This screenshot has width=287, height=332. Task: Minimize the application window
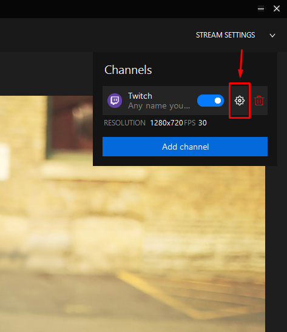coord(261,8)
